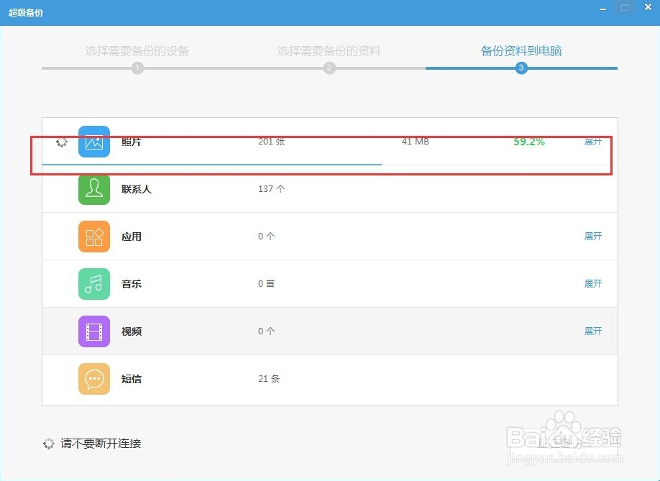Expand the 照片 row via 展开
Screen dimensions: 660x481
593,142
